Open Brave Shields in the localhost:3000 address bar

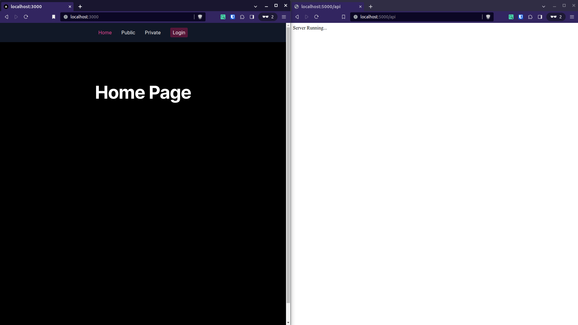point(199,17)
